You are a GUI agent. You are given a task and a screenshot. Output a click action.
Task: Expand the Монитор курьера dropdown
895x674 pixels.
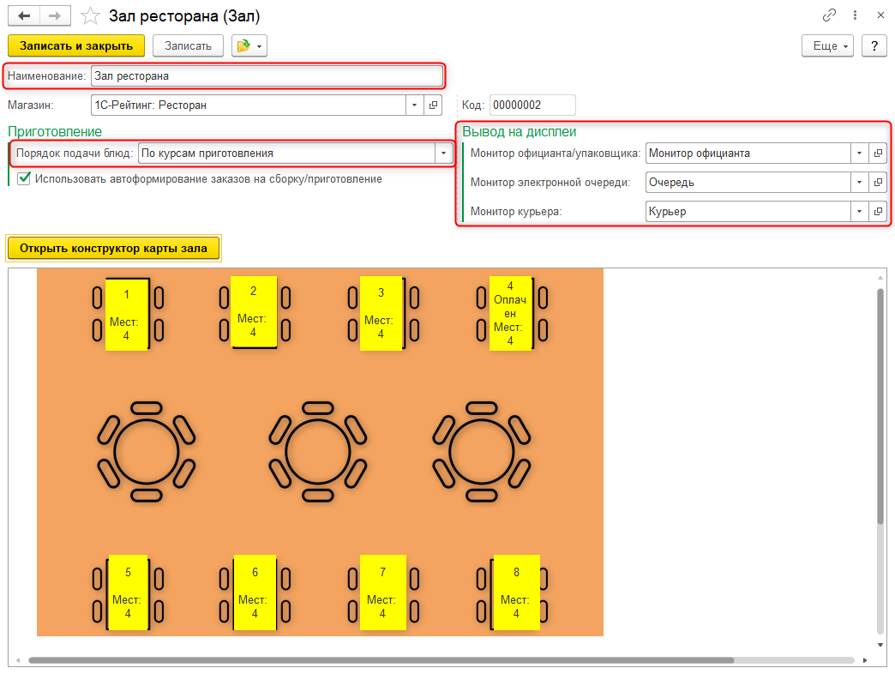pos(859,211)
